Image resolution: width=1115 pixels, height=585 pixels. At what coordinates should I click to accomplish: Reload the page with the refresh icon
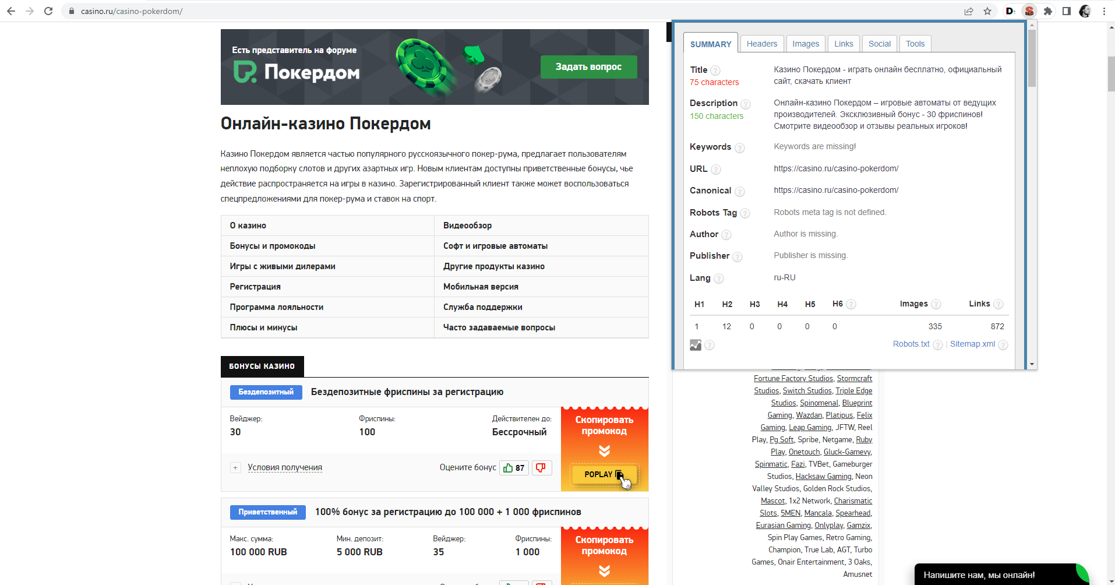(x=48, y=11)
